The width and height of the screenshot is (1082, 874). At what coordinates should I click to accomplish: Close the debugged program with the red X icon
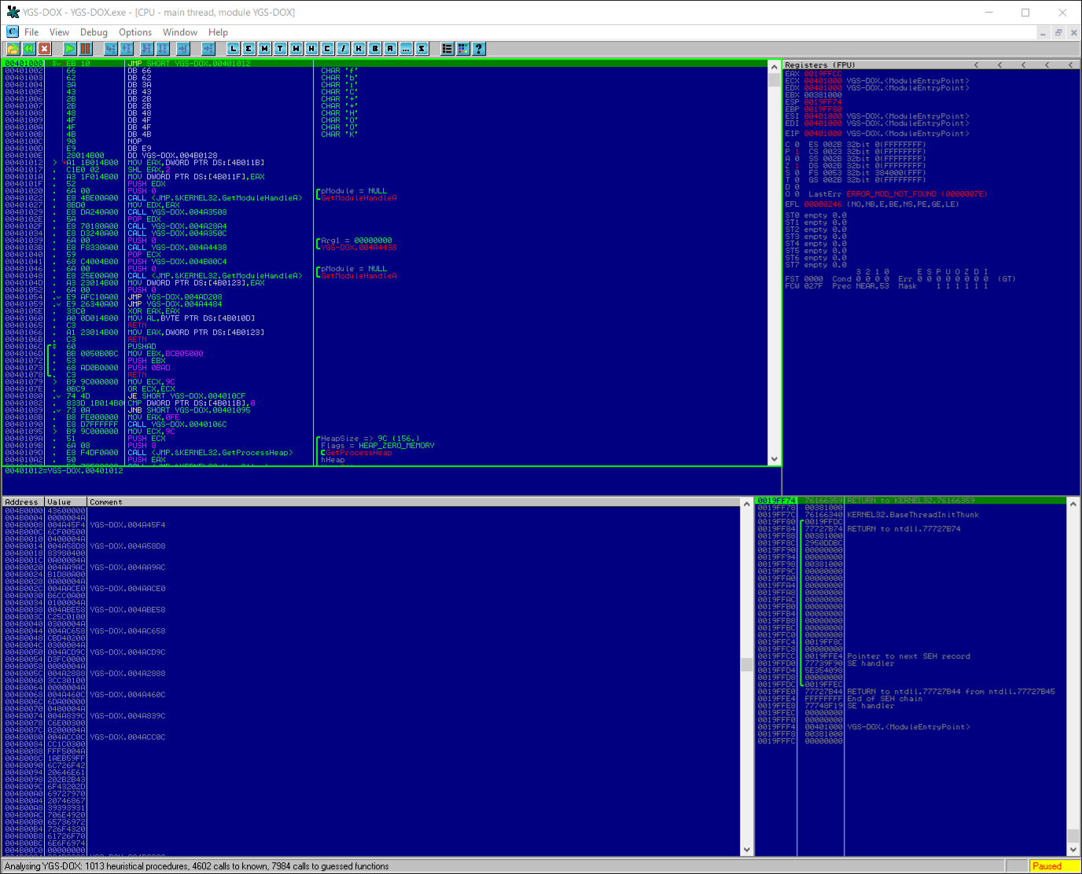(44, 49)
